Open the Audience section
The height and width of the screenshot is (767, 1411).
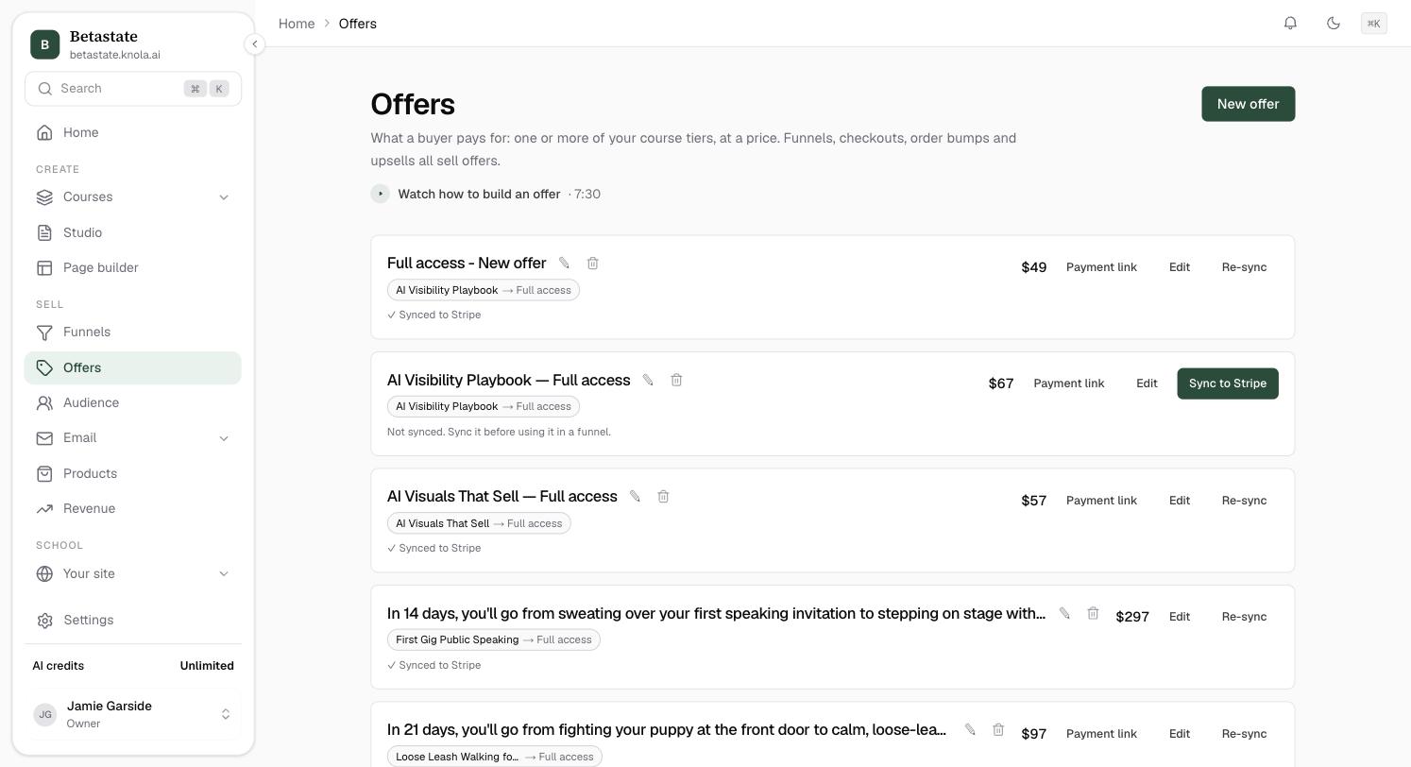click(x=133, y=403)
